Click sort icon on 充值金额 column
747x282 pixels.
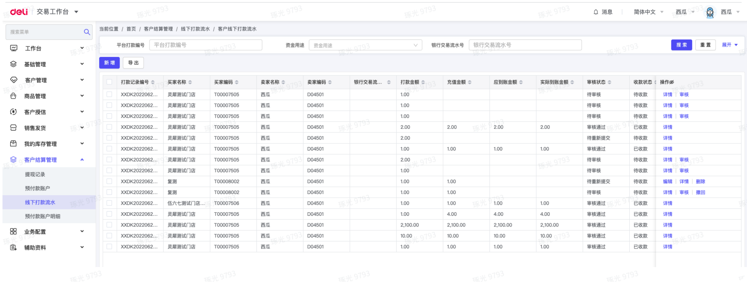click(x=470, y=82)
